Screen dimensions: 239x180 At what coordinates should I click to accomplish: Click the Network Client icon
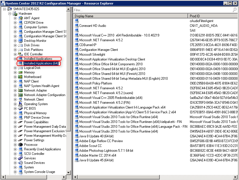(x=20, y=99)
